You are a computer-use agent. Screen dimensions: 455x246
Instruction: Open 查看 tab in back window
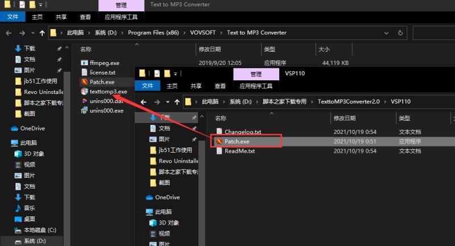(x=85, y=17)
